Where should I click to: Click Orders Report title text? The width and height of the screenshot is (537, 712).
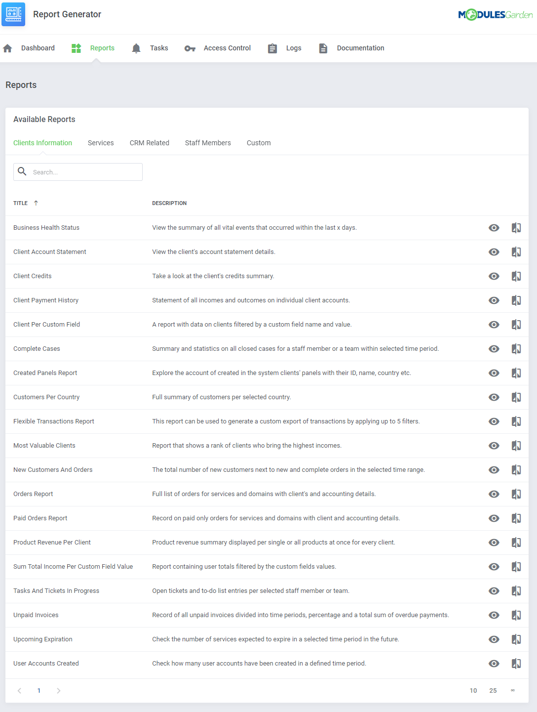[33, 494]
